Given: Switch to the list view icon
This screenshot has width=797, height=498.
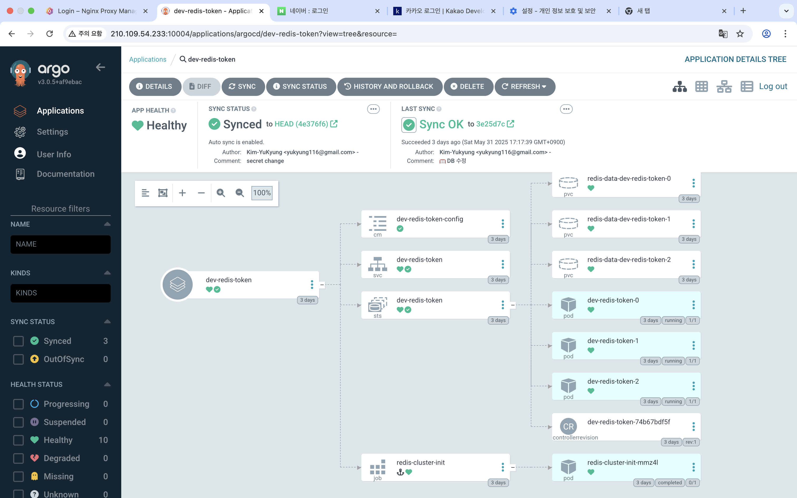Looking at the screenshot, I should [746, 87].
